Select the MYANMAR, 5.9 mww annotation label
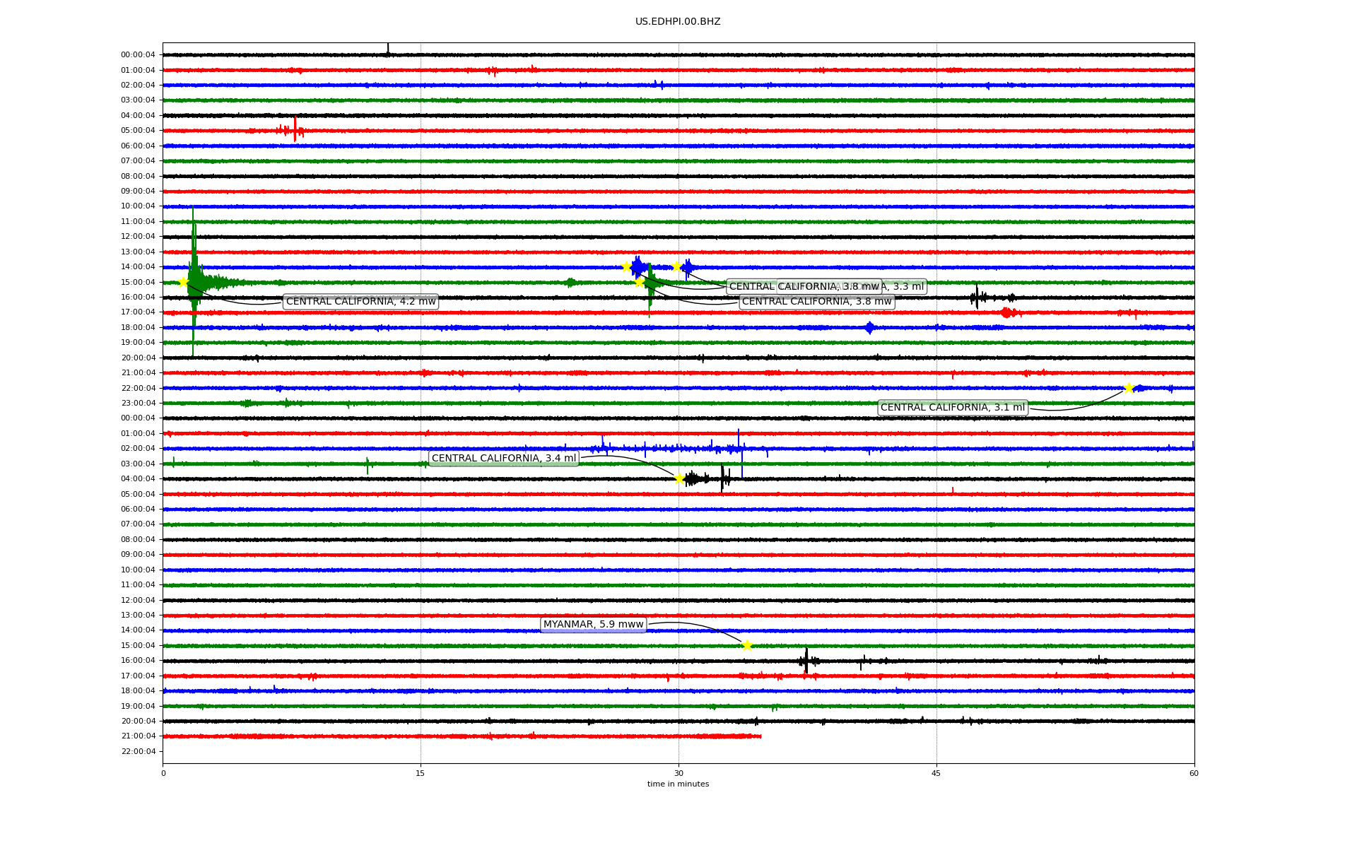 pyautogui.click(x=593, y=625)
